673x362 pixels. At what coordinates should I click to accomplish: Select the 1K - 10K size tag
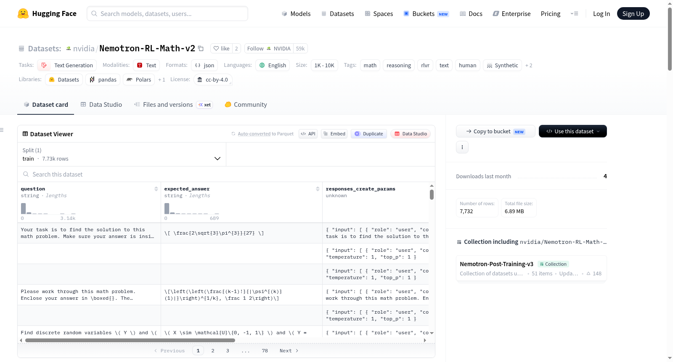click(x=324, y=65)
